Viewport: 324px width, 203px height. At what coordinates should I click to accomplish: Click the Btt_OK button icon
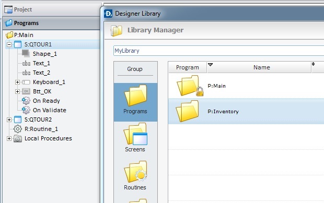[26, 91]
